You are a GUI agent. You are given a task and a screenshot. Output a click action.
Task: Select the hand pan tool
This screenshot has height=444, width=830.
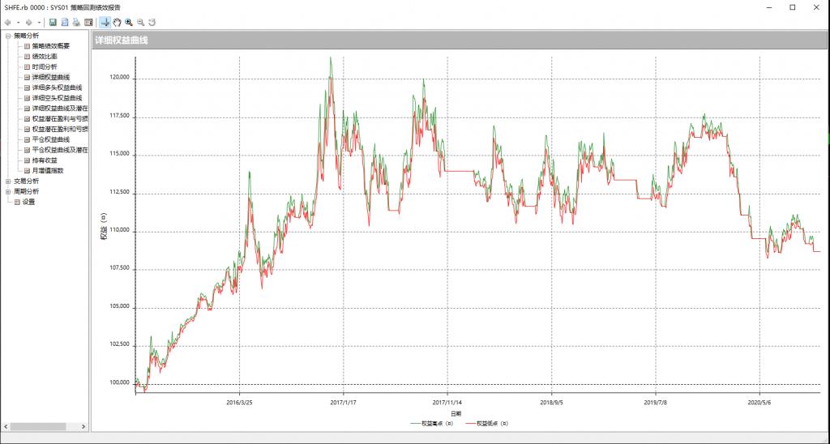click(x=117, y=22)
